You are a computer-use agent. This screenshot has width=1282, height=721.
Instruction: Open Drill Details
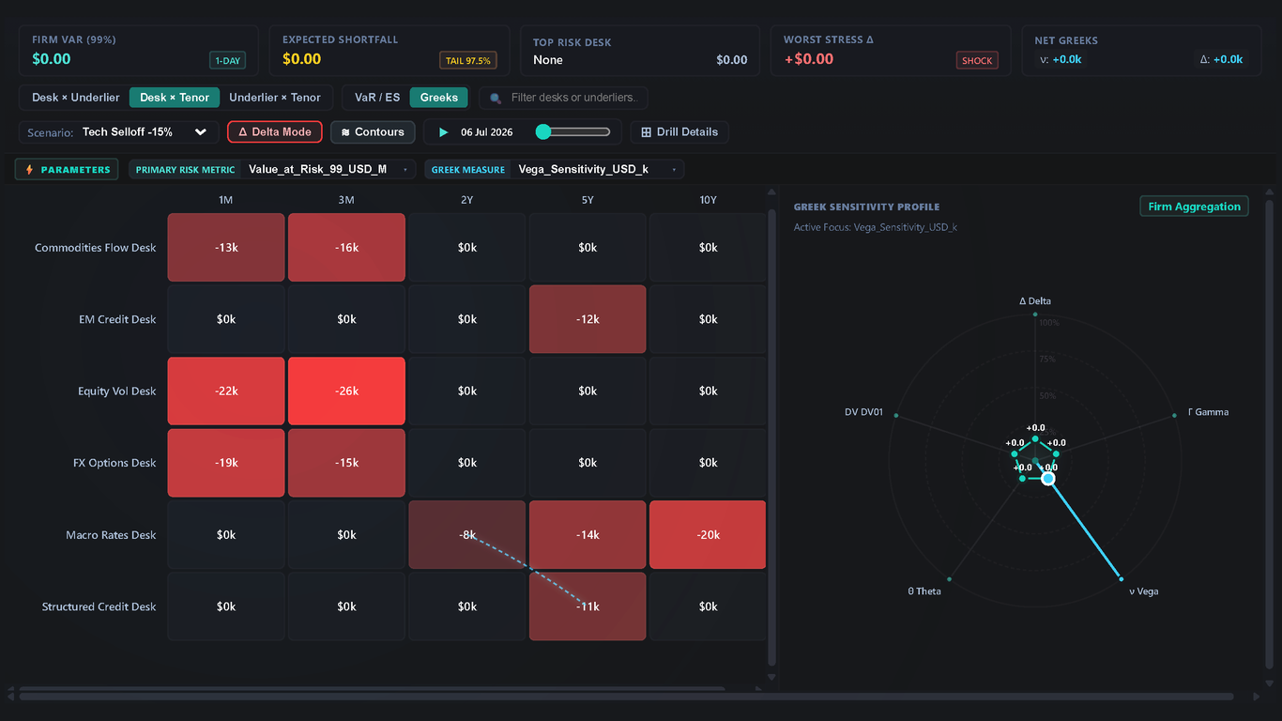(679, 132)
